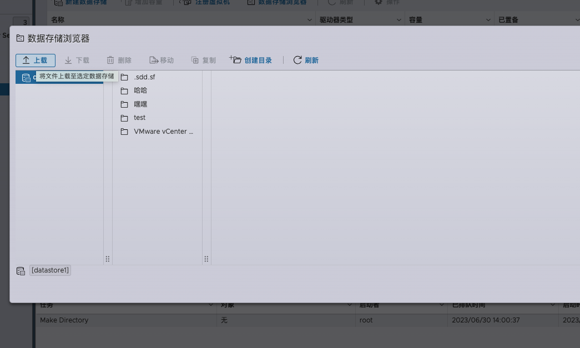Image resolution: width=580 pixels, height=348 pixels.
Task: Open the VMware vCenter folder
Action: coord(163,132)
